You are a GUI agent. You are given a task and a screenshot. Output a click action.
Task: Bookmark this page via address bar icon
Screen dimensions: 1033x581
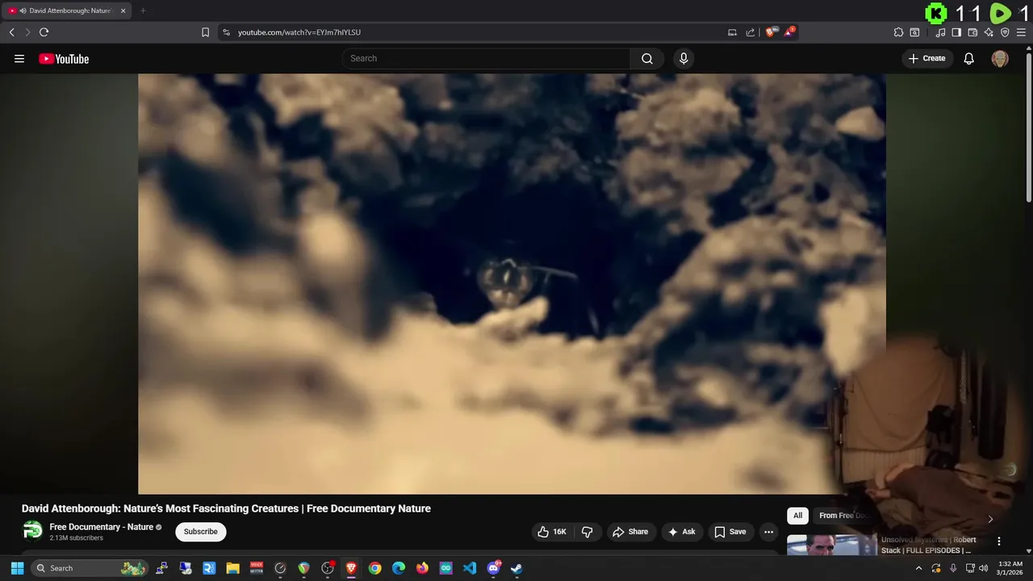point(205,32)
